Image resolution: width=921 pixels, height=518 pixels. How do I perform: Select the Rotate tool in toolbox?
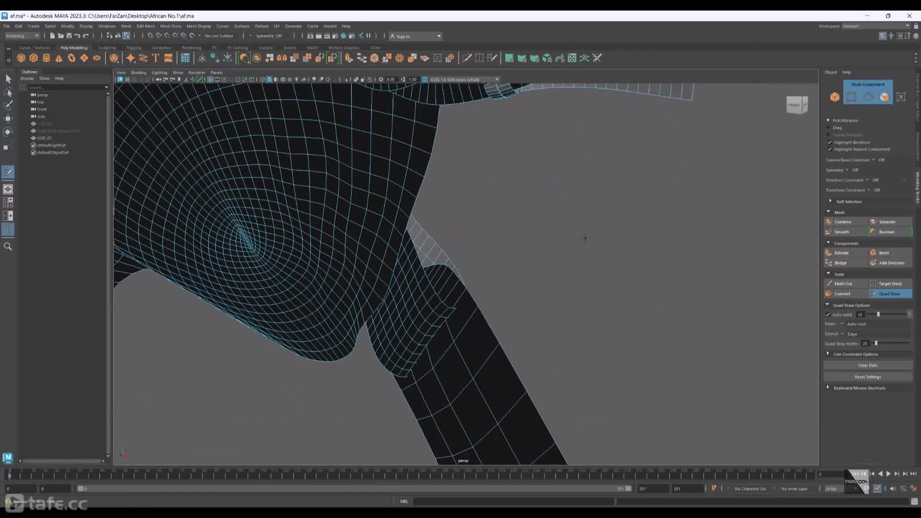coord(8,132)
